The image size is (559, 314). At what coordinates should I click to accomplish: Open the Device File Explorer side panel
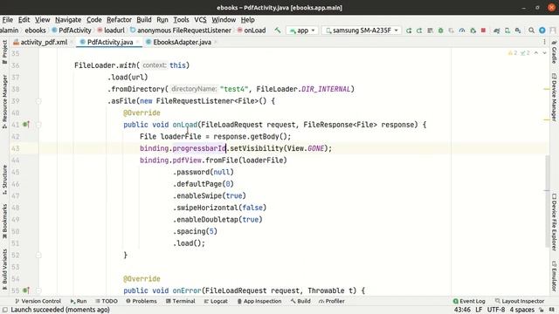pos(554,222)
